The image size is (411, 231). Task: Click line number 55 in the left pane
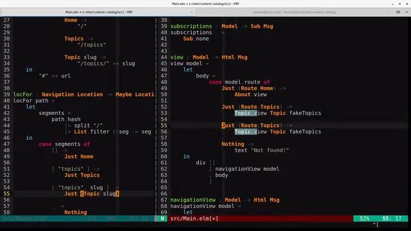6,194
